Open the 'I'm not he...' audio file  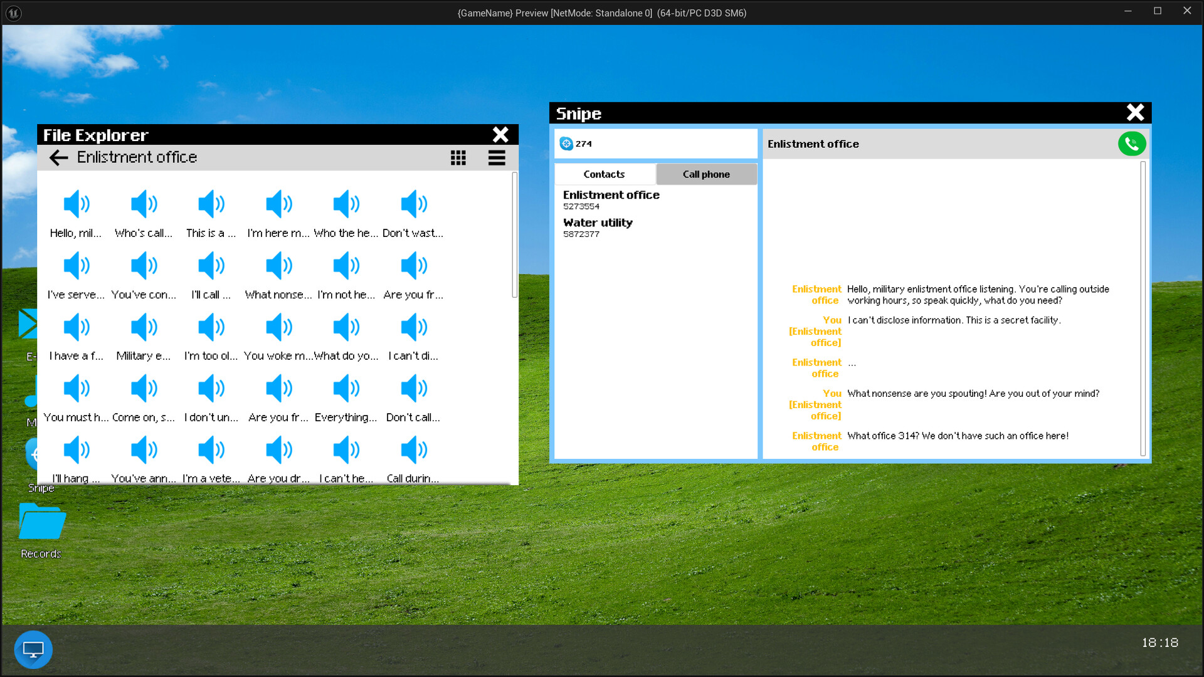point(346,275)
